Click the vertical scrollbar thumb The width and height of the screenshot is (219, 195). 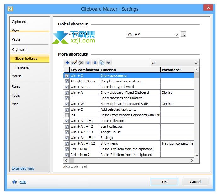pyautogui.click(x=197, y=75)
